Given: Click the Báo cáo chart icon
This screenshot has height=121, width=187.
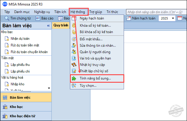Looking at the screenshot, I should click(x=38, y=18).
